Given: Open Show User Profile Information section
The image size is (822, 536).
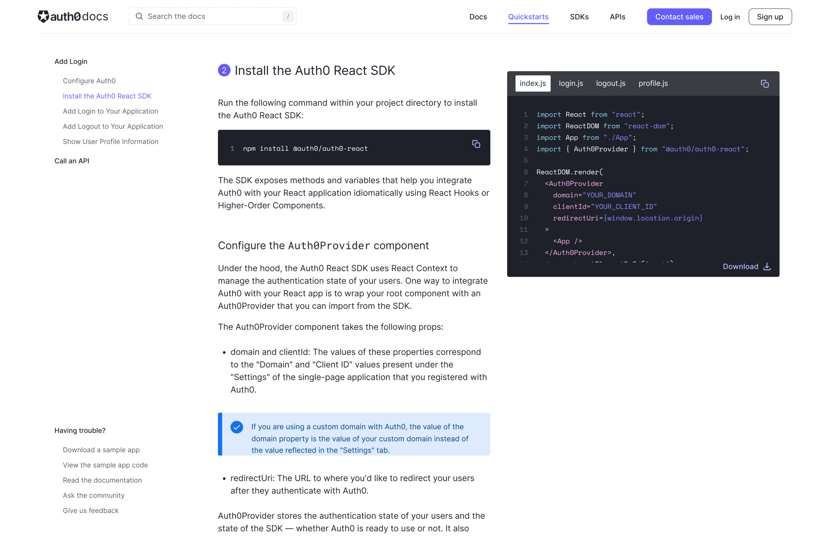Looking at the screenshot, I should pyautogui.click(x=111, y=142).
